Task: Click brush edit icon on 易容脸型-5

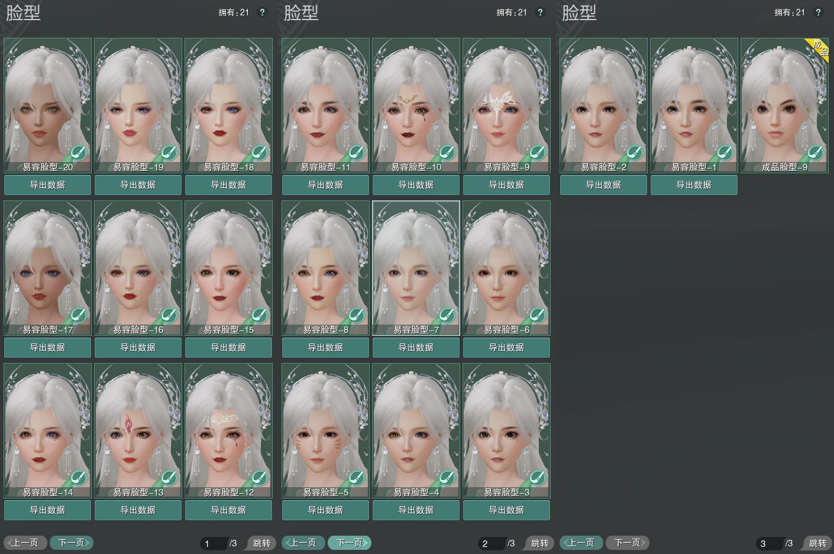Action: tap(357, 478)
